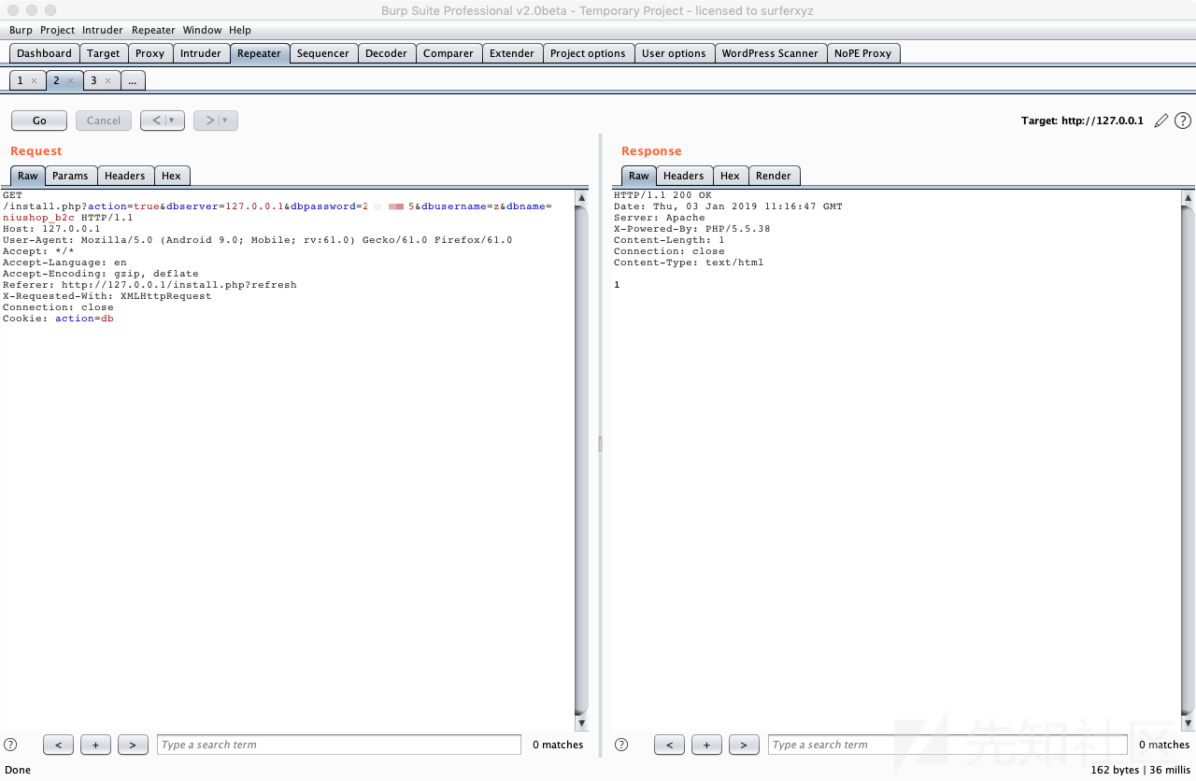Focus the request search term field
Screen dimensions: 1196x781
click(339, 745)
